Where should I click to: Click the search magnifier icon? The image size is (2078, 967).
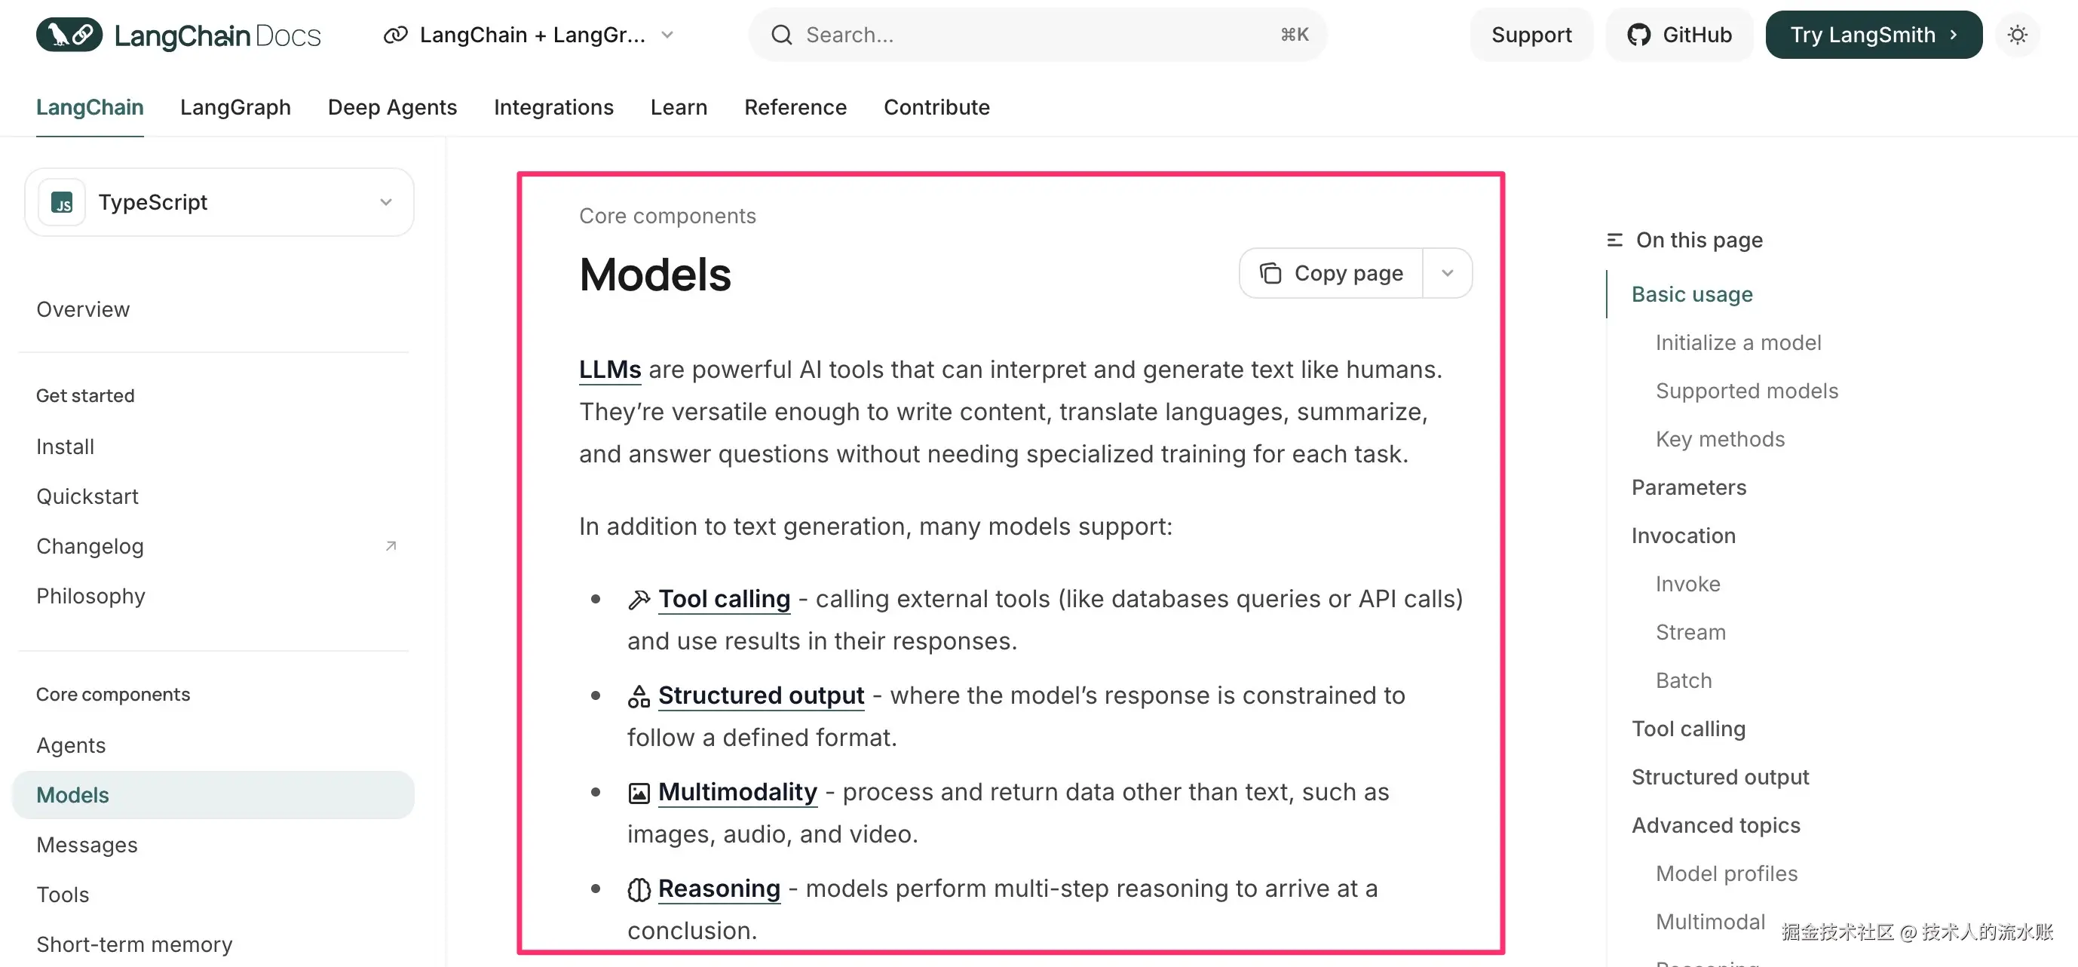[781, 35]
